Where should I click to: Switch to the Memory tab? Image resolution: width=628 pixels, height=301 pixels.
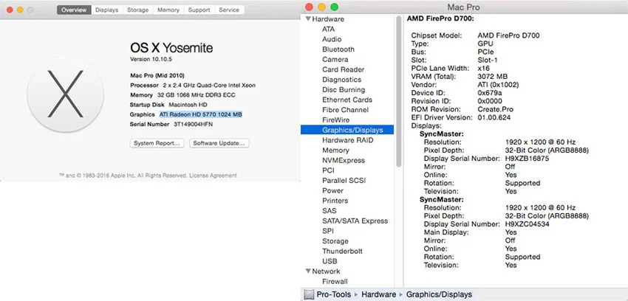(x=168, y=10)
